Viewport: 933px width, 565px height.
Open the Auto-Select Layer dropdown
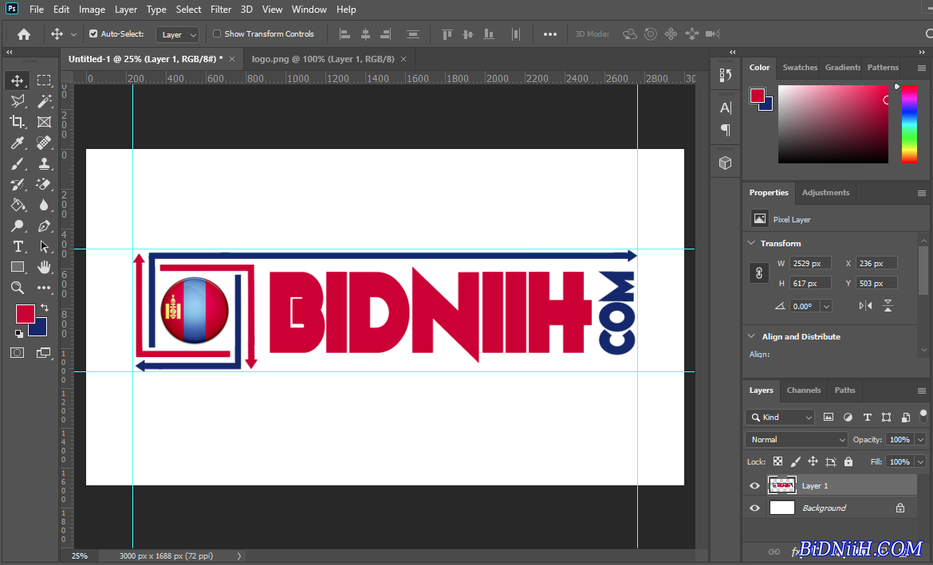pos(177,34)
